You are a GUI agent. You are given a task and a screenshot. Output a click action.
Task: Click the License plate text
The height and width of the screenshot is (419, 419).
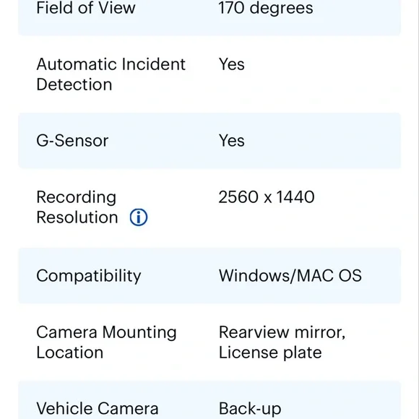270,353
